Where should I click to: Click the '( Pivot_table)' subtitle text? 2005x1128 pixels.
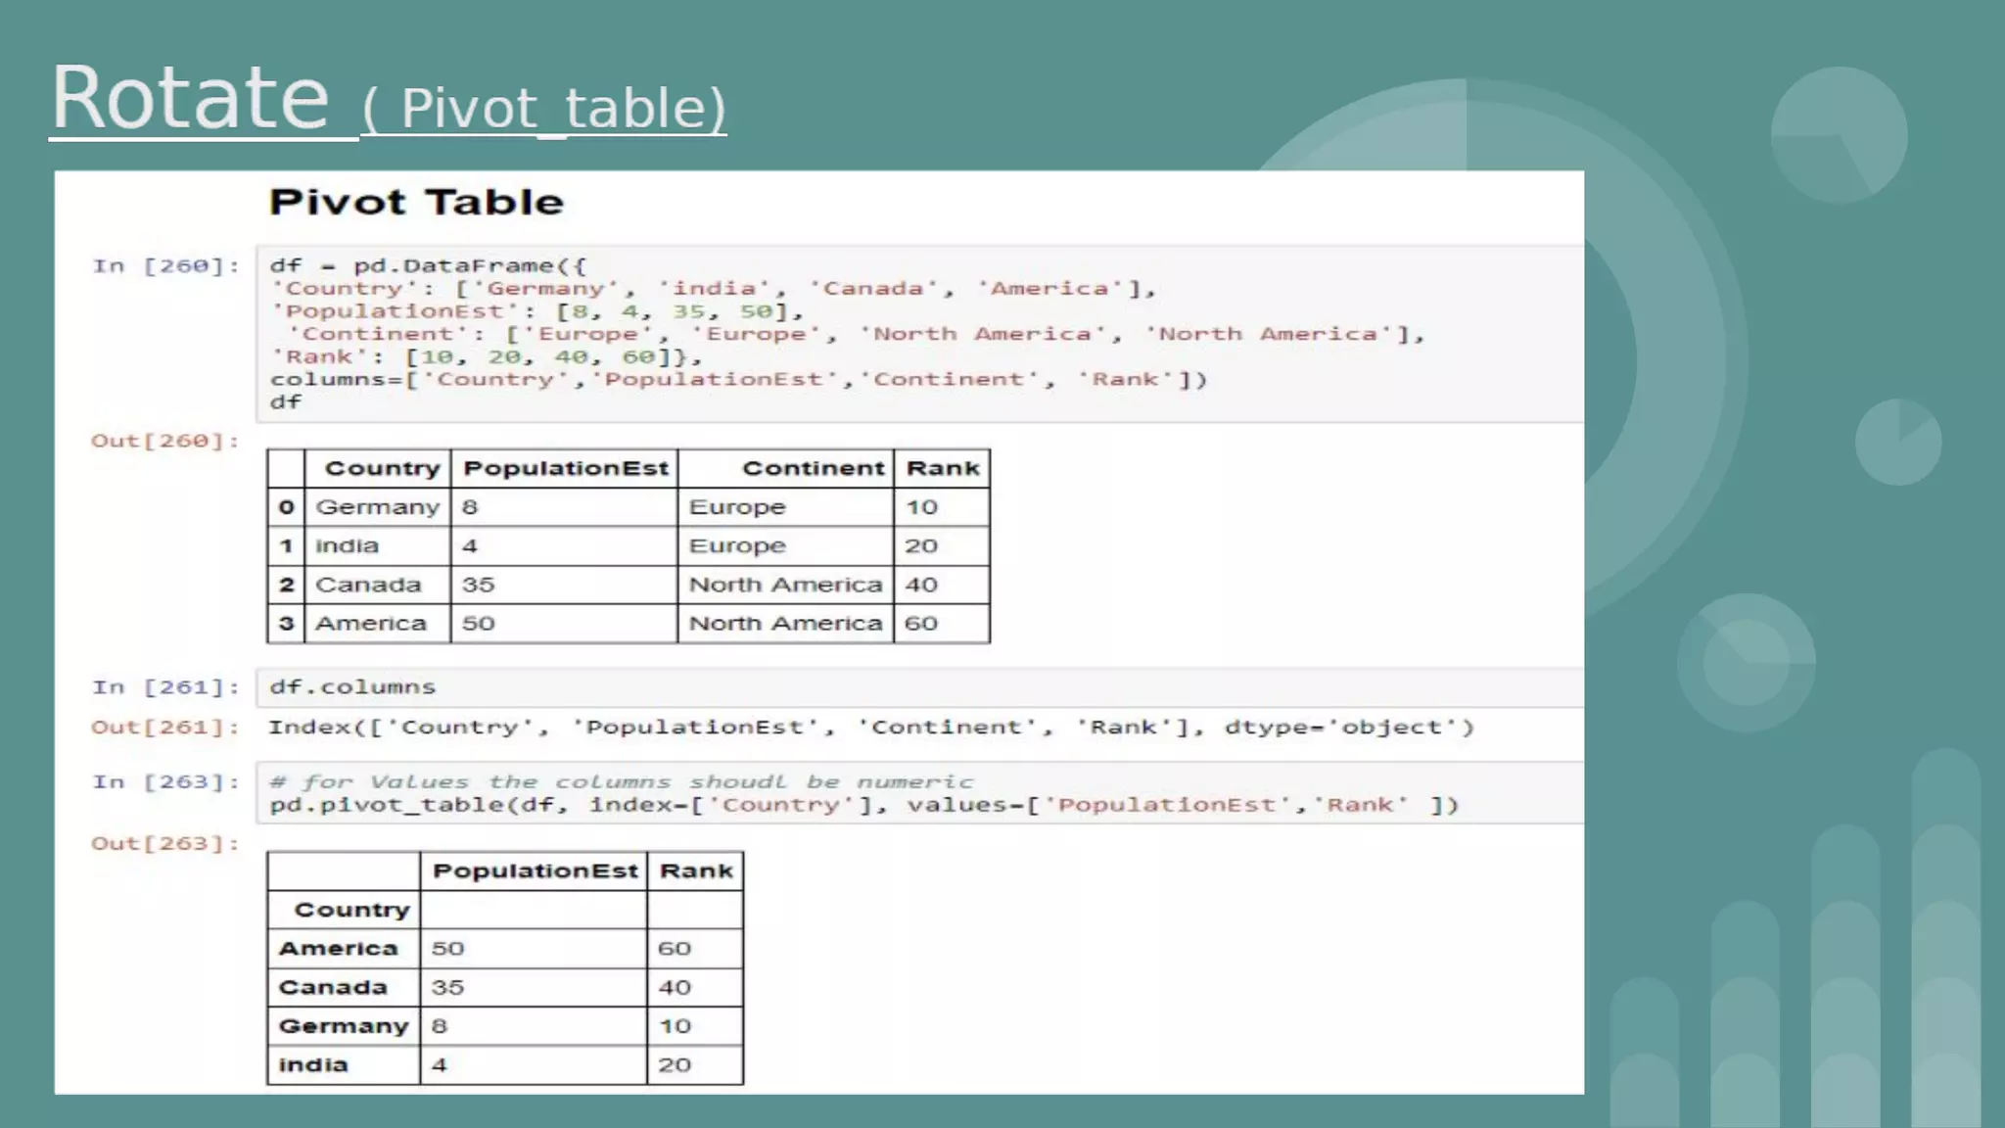click(x=544, y=108)
